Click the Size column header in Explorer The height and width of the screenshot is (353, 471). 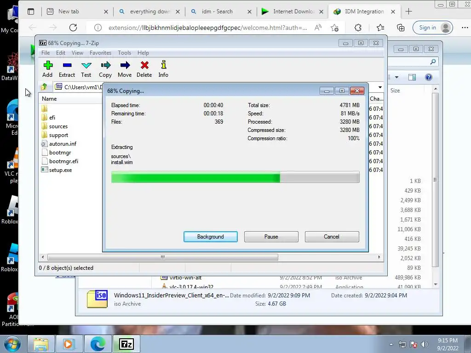tap(395, 91)
